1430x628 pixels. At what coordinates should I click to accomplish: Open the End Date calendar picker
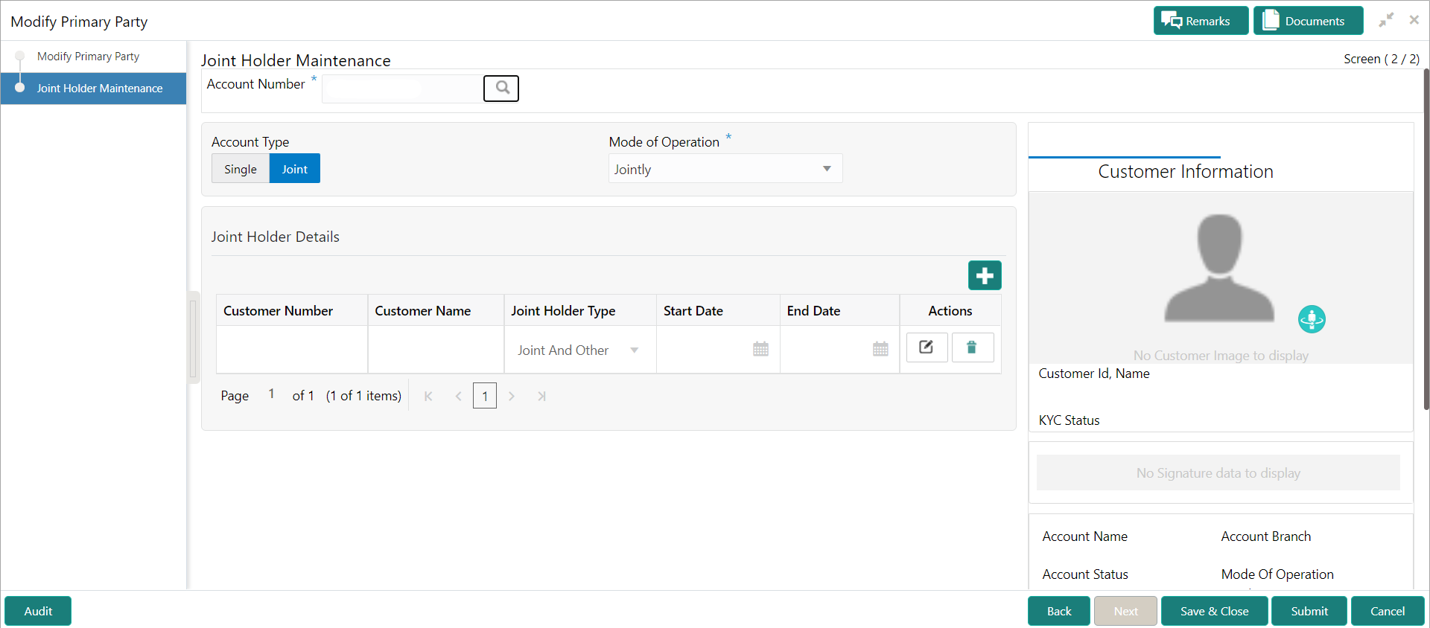point(880,349)
